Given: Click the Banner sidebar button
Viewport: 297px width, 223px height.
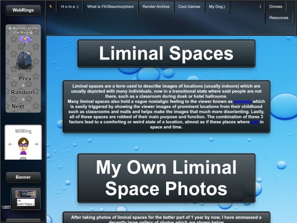Looking at the screenshot, I should coord(23,177).
